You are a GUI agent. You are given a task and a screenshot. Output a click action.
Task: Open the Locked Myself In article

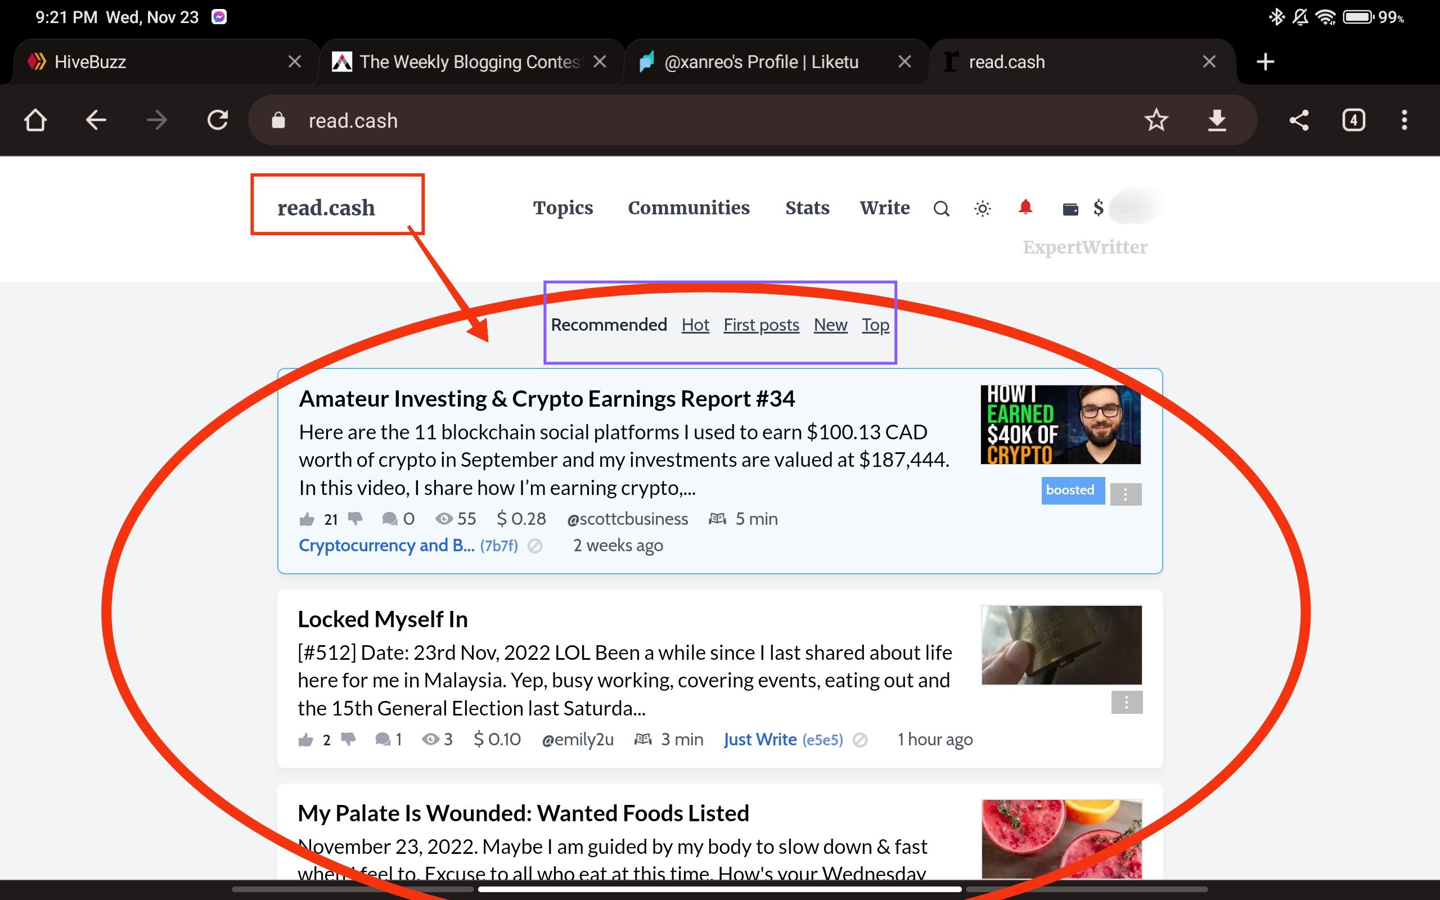[x=382, y=619]
